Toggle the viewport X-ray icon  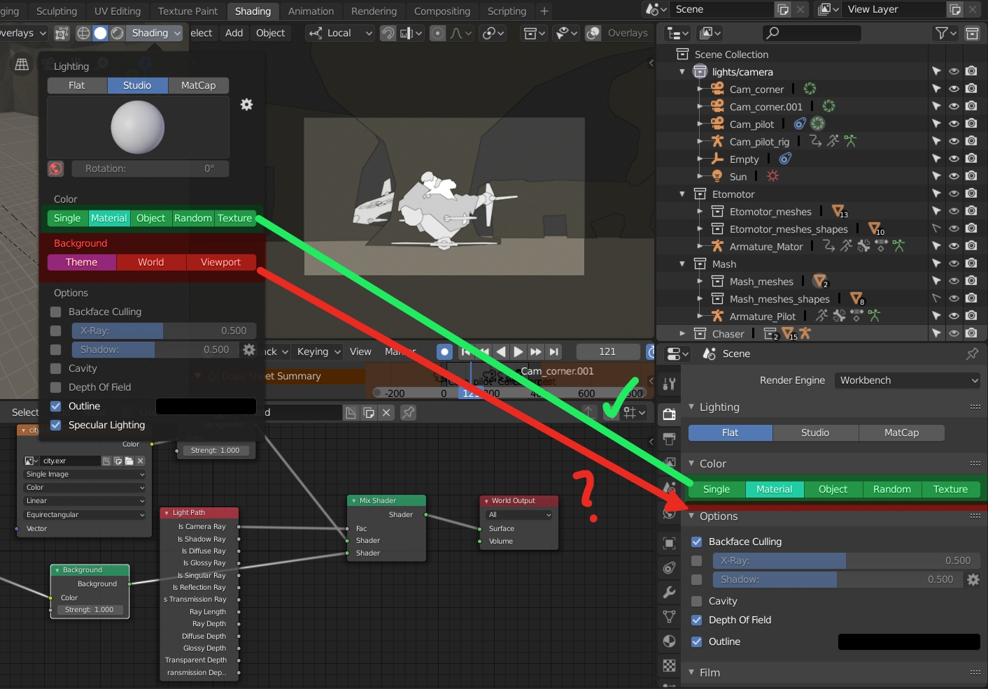coord(62,33)
